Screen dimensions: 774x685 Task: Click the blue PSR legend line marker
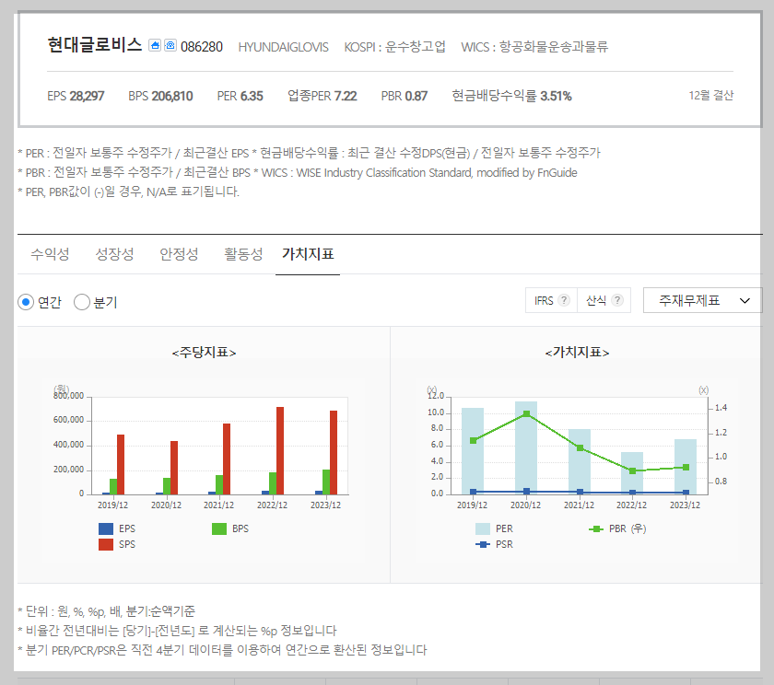[482, 544]
